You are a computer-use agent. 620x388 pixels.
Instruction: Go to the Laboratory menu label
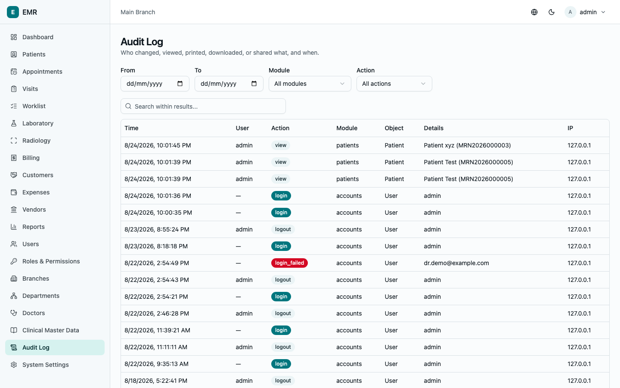38,123
